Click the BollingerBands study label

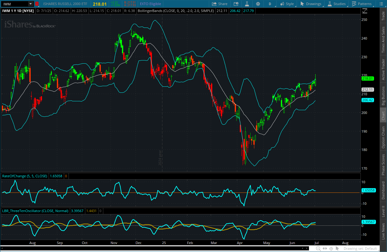click(176, 11)
